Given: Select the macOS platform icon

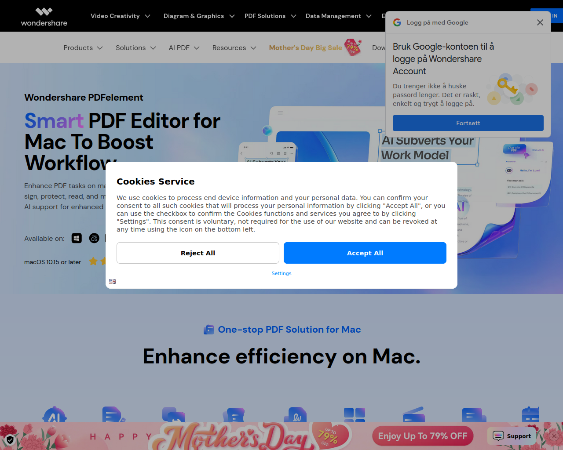Looking at the screenshot, I should [94, 238].
